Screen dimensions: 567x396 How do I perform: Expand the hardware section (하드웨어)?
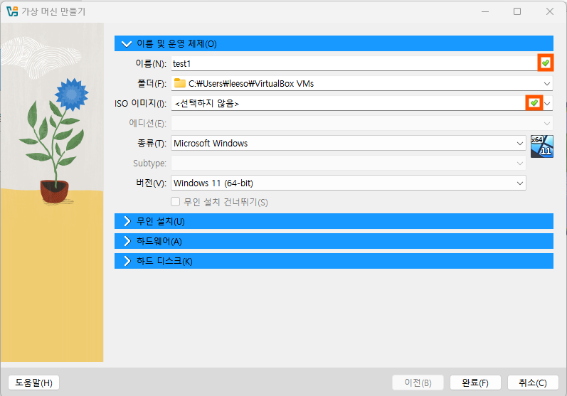click(334, 241)
